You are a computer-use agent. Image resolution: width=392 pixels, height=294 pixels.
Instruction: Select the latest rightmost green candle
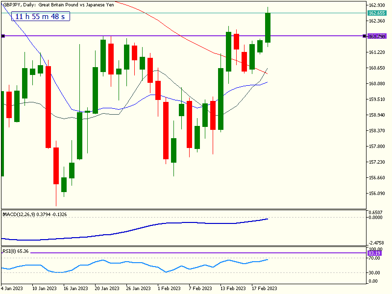click(268, 28)
